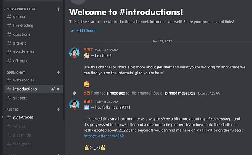Add channel to SUBSCRIBER CHAT category

click(x=58, y=9)
